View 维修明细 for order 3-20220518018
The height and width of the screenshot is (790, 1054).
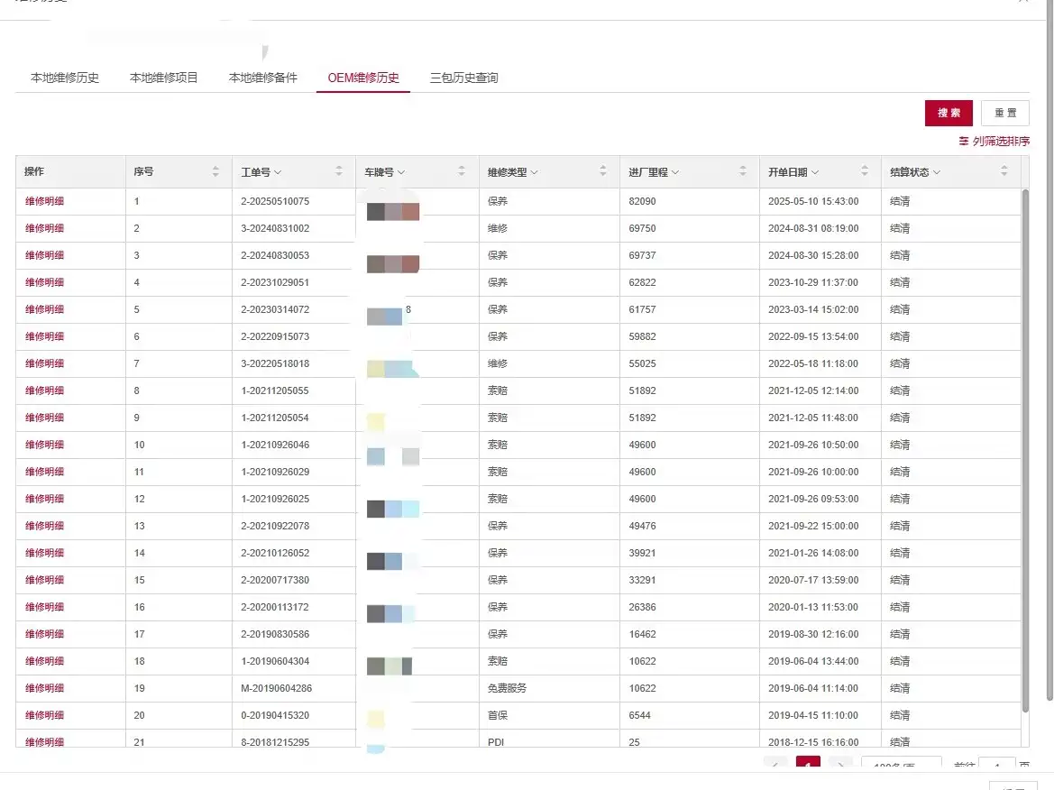pos(44,363)
